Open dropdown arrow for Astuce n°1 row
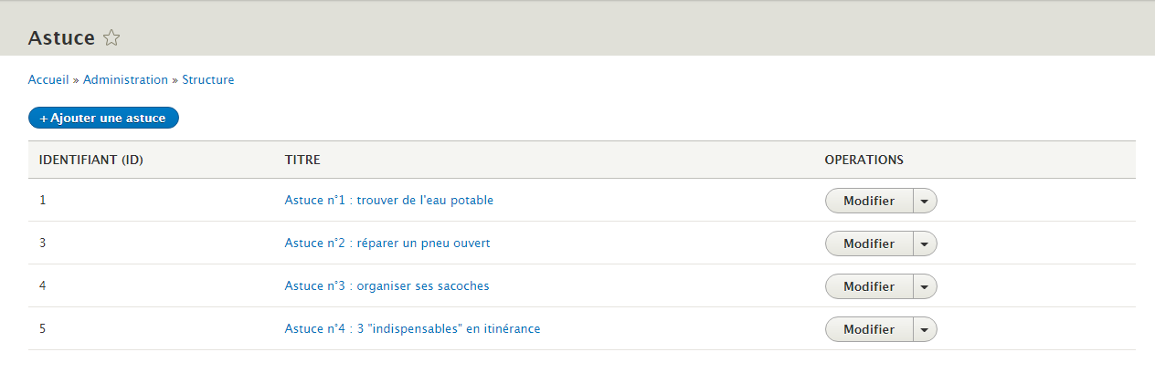1155x373 pixels. (x=925, y=201)
